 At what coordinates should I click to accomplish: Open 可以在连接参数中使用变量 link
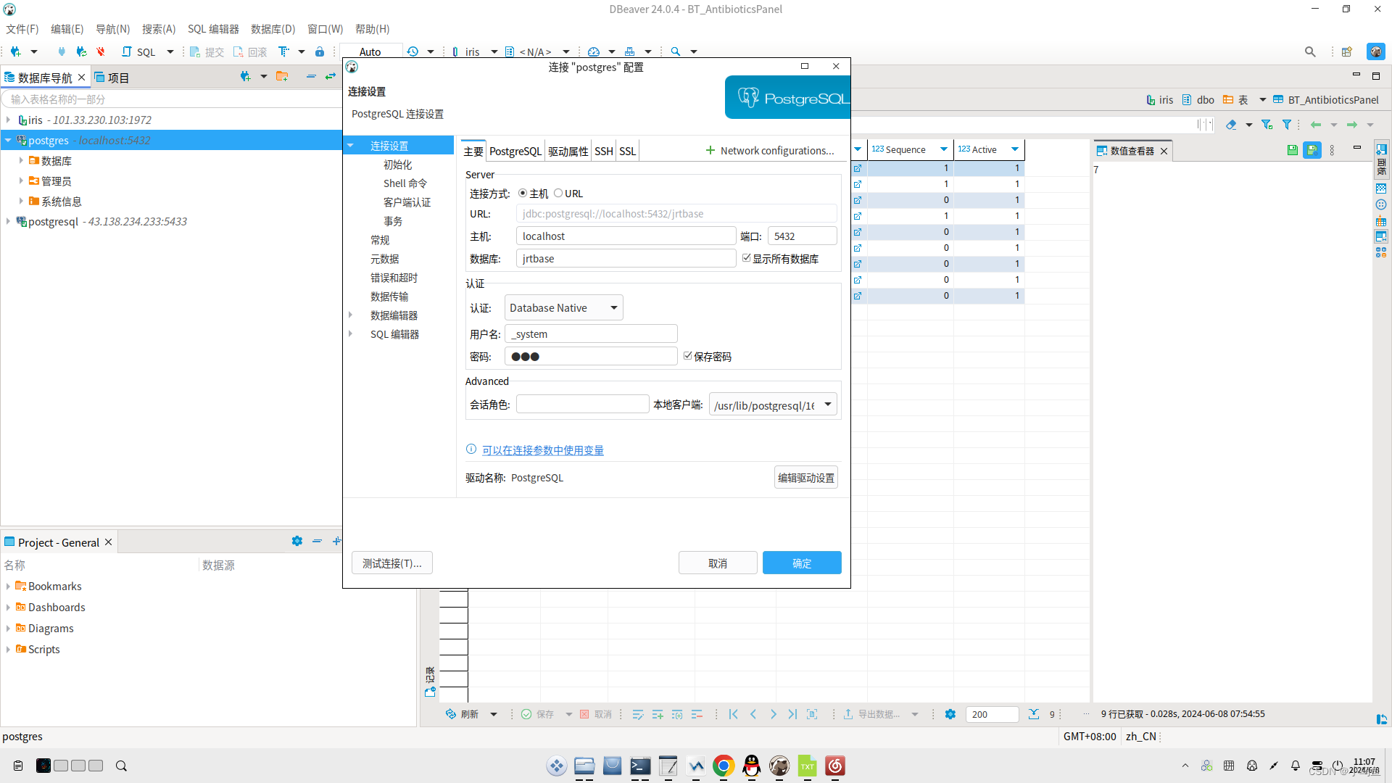pyautogui.click(x=543, y=450)
